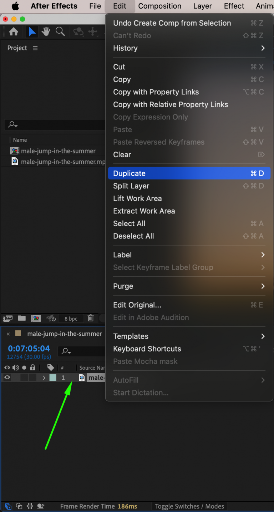Select the Home tool in the toolbar
The image size is (274, 512).
point(13,31)
